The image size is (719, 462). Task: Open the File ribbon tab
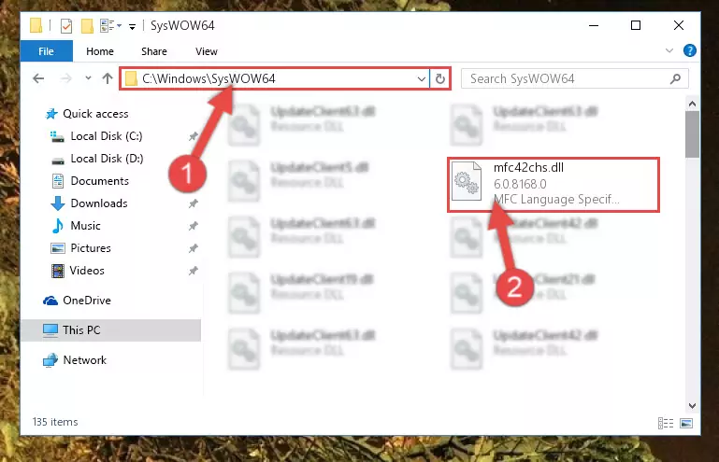coord(47,51)
